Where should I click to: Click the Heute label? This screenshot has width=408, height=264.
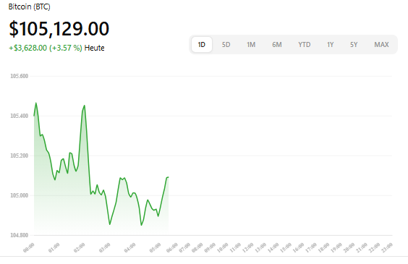click(94, 48)
